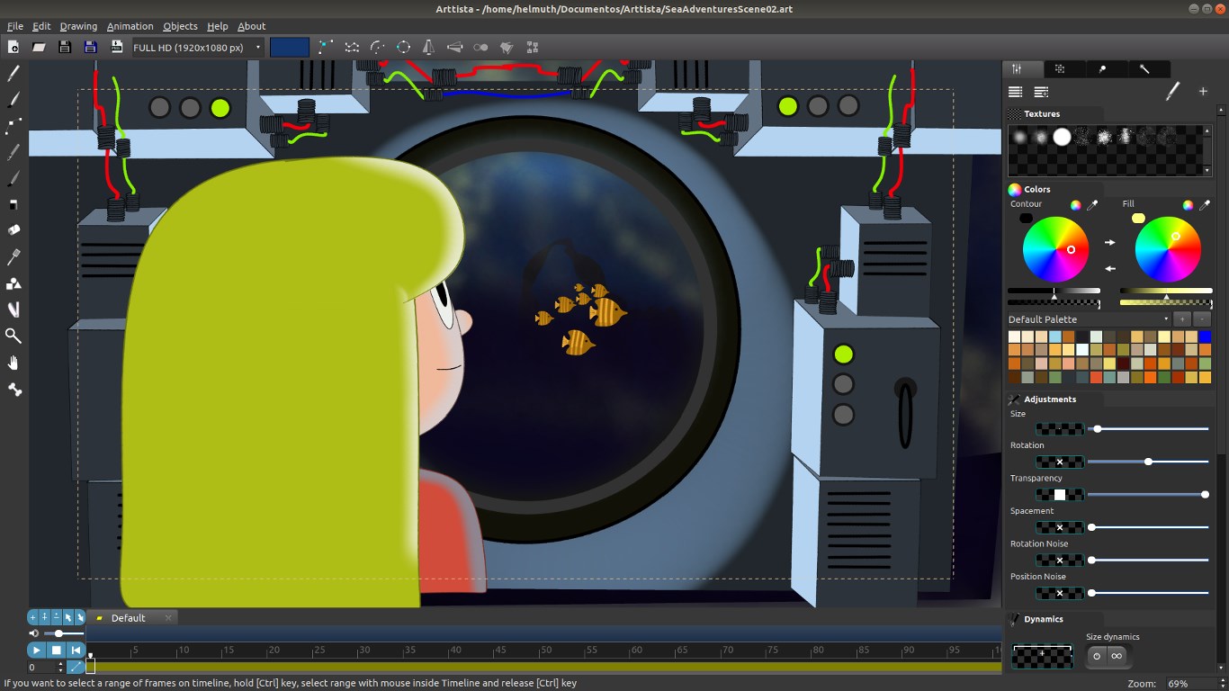This screenshot has width=1229, height=691.
Task: Pick the yellow Fill color swatch
Action: click(1137, 218)
